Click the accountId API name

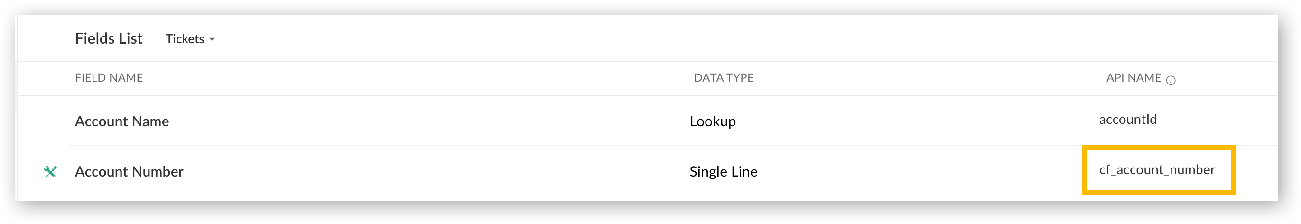[1127, 120]
